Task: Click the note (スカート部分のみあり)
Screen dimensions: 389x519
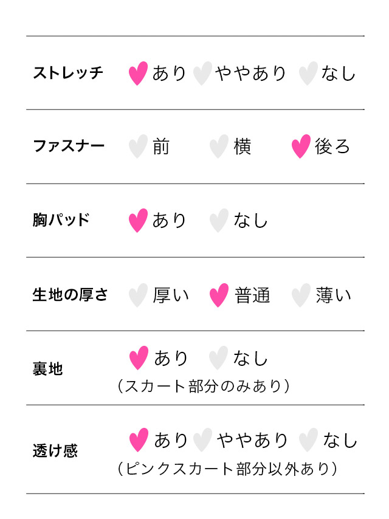Action: pos(203,386)
